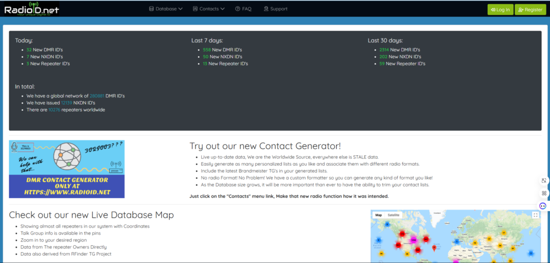Click '202 New NXDN ID's' under Last 30 days
This screenshot has width=550, height=263.
pos(400,57)
